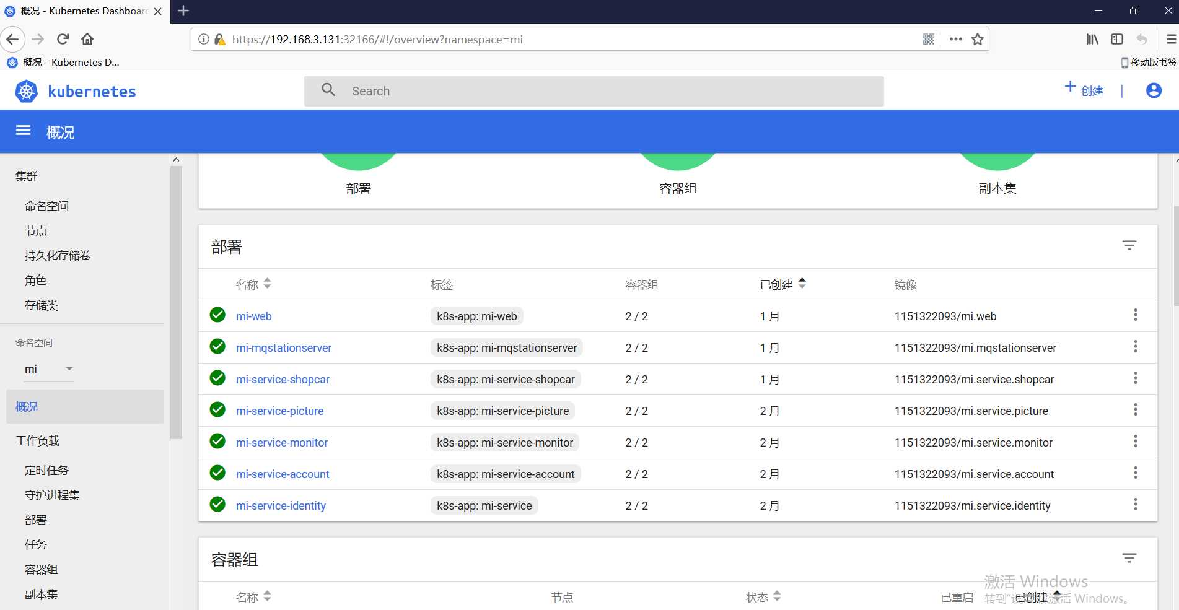Open actions menu for mi-service-identity row
The image size is (1179, 610).
coord(1136,504)
